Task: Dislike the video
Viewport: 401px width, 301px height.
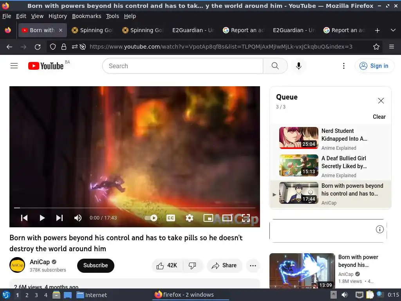Action: coord(193,265)
